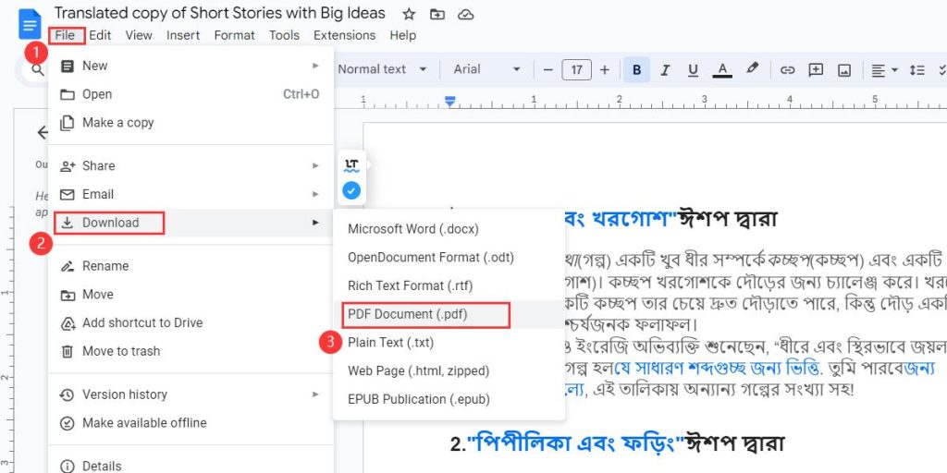Open the Extensions menu
947x473 pixels.
pos(344,35)
